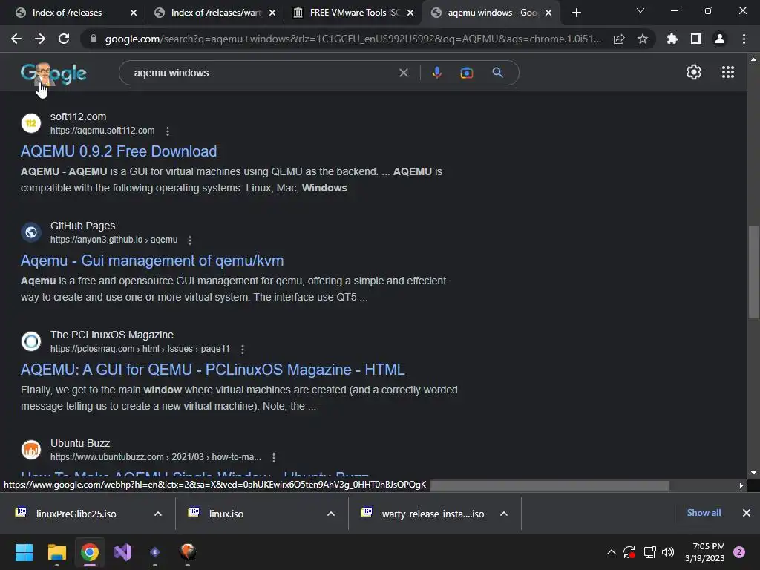Click the vertical page scrollbar thumb

coord(753,272)
